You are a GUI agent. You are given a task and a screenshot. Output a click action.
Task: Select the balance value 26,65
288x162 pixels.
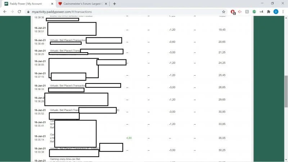222,87
